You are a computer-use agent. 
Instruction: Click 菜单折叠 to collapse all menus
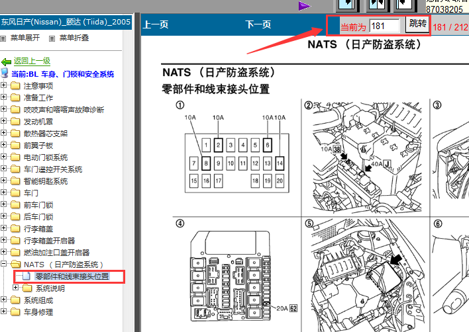(x=74, y=38)
